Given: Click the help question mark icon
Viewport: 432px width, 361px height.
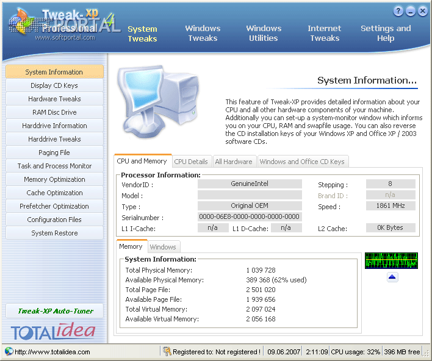Looking at the screenshot, I should click(x=398, y=11).
